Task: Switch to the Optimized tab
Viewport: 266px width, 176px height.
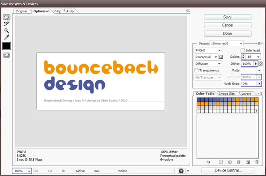Action: pyautogui.click(x=41, y=11)
